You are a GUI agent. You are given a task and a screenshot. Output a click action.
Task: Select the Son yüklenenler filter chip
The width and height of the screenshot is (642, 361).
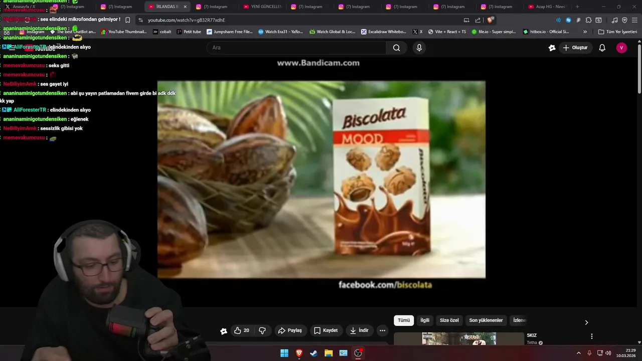[x=486, y=320]
